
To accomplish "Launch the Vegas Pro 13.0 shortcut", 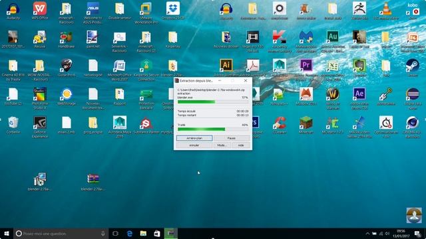I will [253, 41].
